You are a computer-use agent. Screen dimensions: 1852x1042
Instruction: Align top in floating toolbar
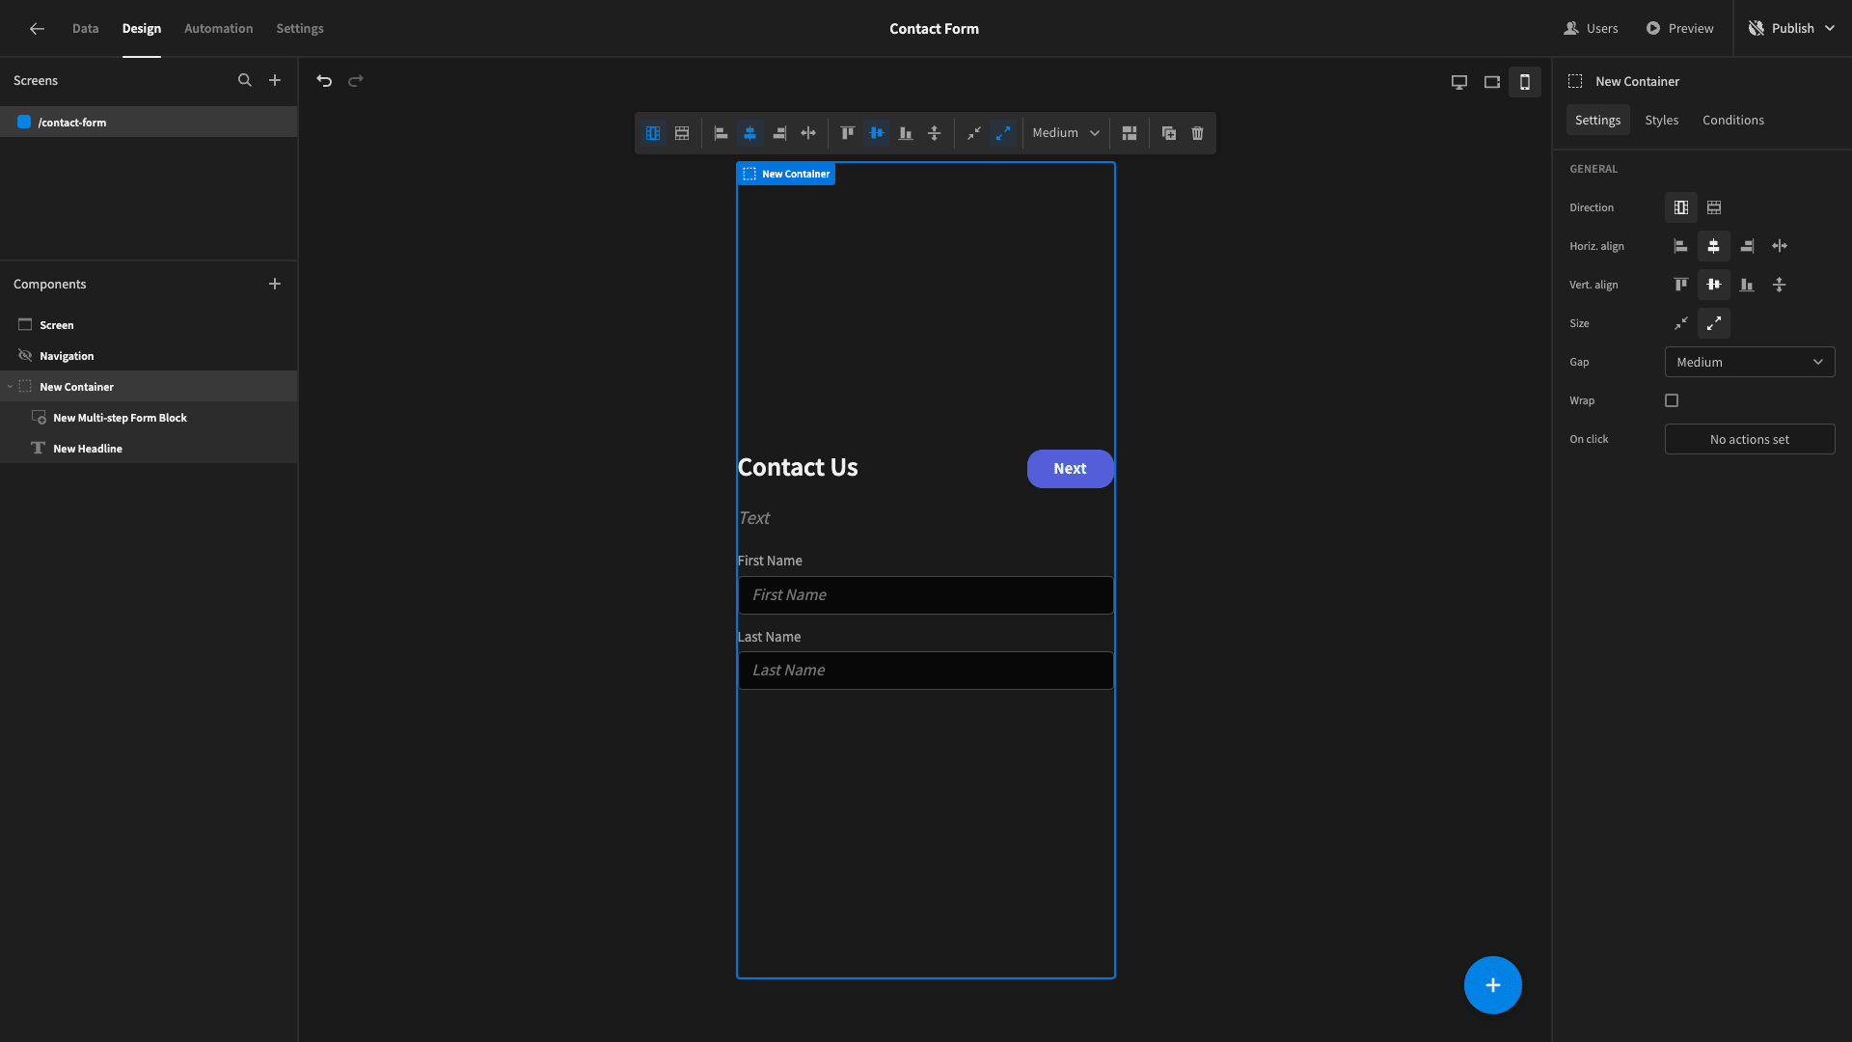click(x=847, y=133)
